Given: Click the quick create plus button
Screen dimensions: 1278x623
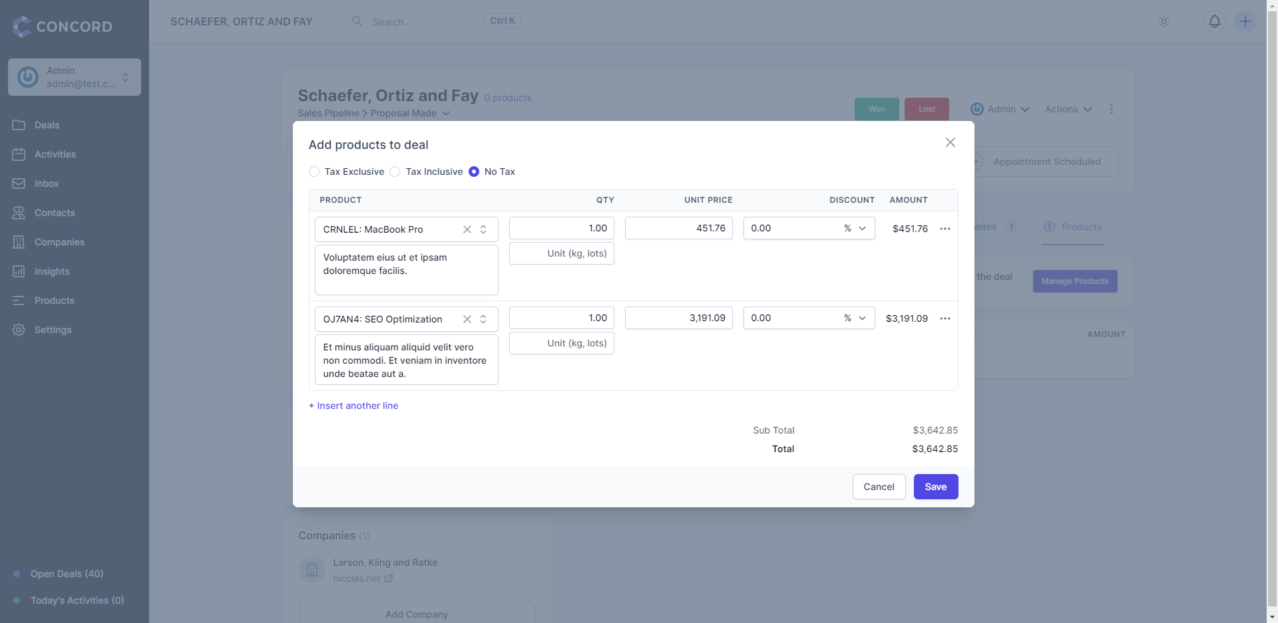Looking at the screenshot, I should pos(1245,21).
